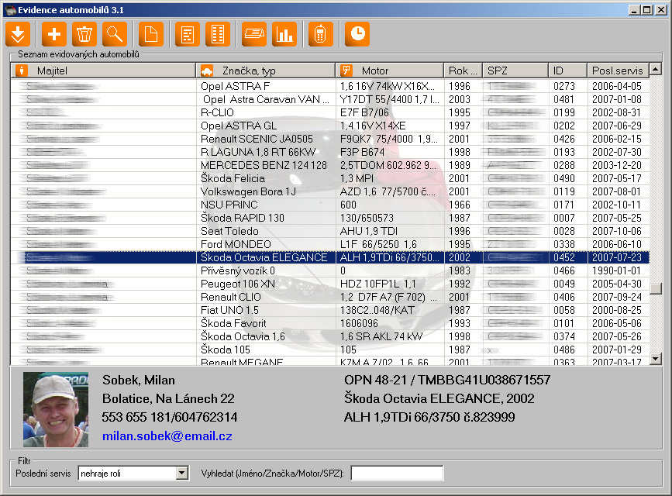Select the R LAGUNA 1,8 RT 66KW row
This screenshot has width=672, height=496.
330,152
